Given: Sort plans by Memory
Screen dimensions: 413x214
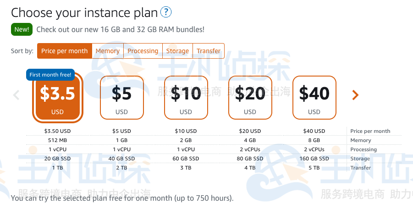Looking at the screenshot, I should tap(108, 51).
